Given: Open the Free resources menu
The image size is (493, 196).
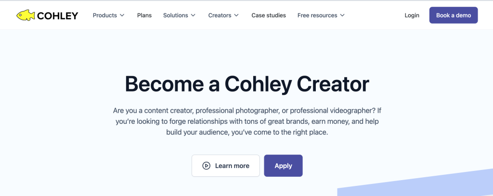Looking at the screenshot, I should (317, 15).
